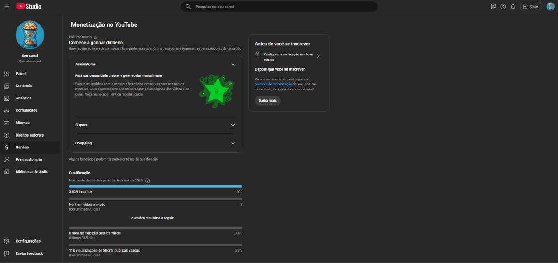
Task: Click the help question mark icon
Action: tap(503, 7)
